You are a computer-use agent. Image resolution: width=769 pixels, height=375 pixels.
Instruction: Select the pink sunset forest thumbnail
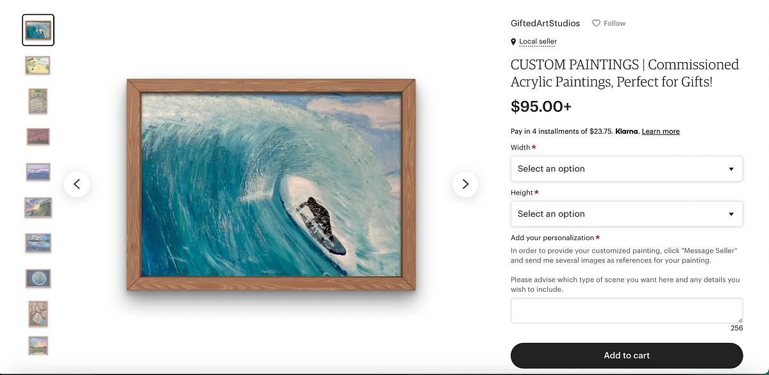pos(38,136)
